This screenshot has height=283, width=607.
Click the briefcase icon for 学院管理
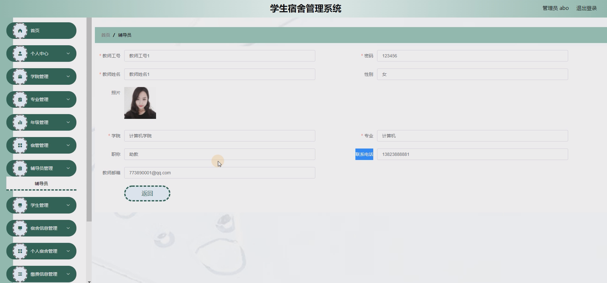click(20, 76)
